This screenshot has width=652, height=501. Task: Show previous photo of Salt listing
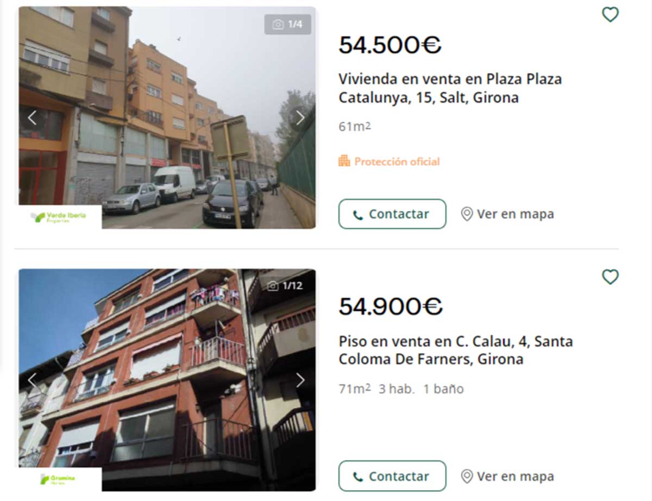pyautogui.click(x=33, y=117)
